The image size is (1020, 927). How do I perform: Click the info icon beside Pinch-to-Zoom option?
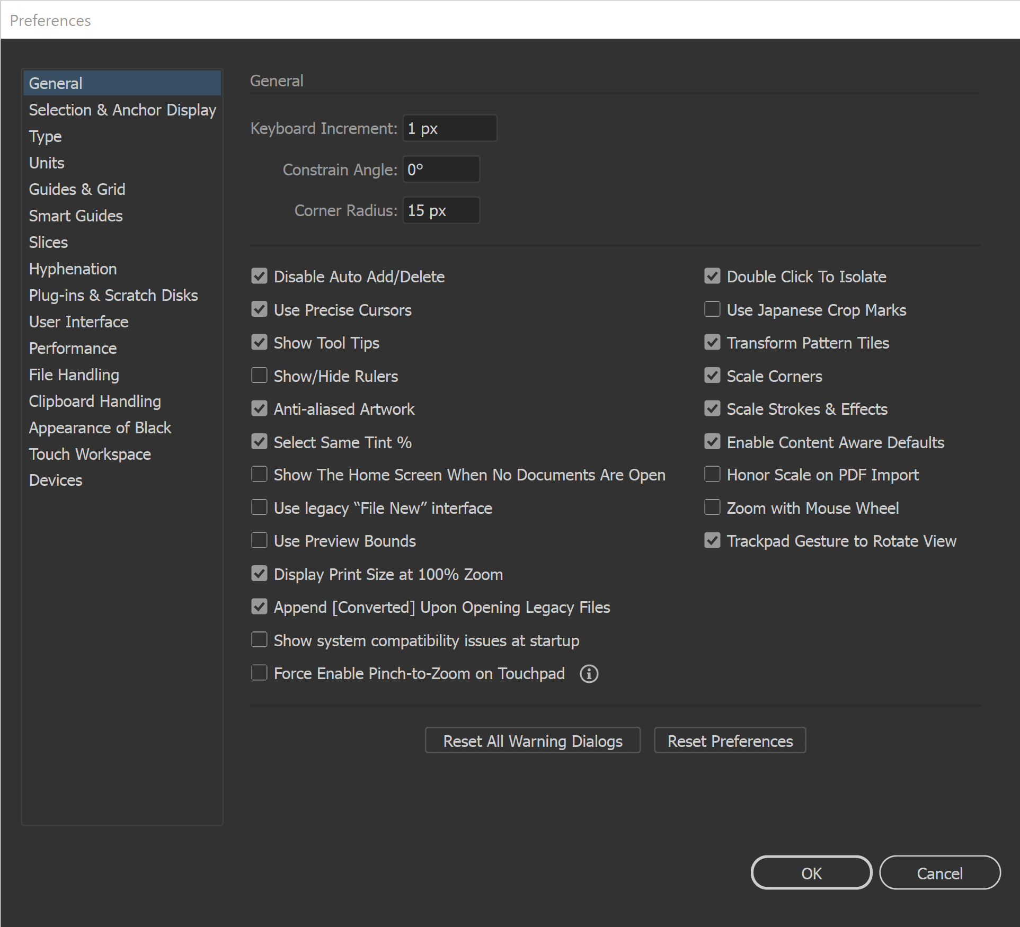point(589,674)
